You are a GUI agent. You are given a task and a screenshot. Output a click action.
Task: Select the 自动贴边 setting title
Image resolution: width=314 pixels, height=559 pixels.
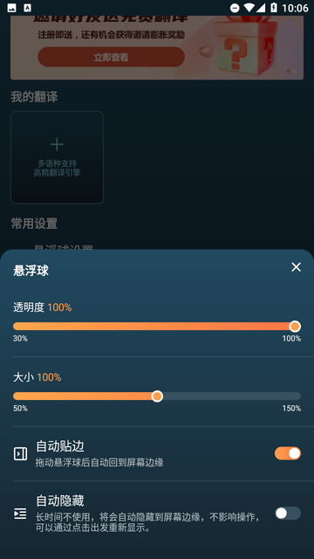[x=60, y=446]
